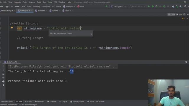The image size is (189, 106).
Task: Open the Run menu in menu bar
Action: tap(44, 2)
